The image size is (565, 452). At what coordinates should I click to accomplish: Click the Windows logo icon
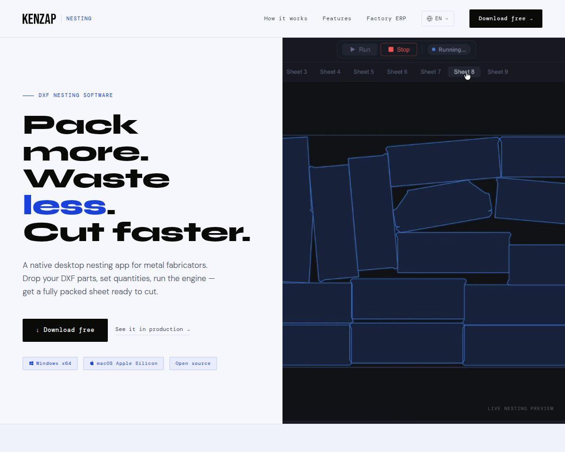[32, 363]
